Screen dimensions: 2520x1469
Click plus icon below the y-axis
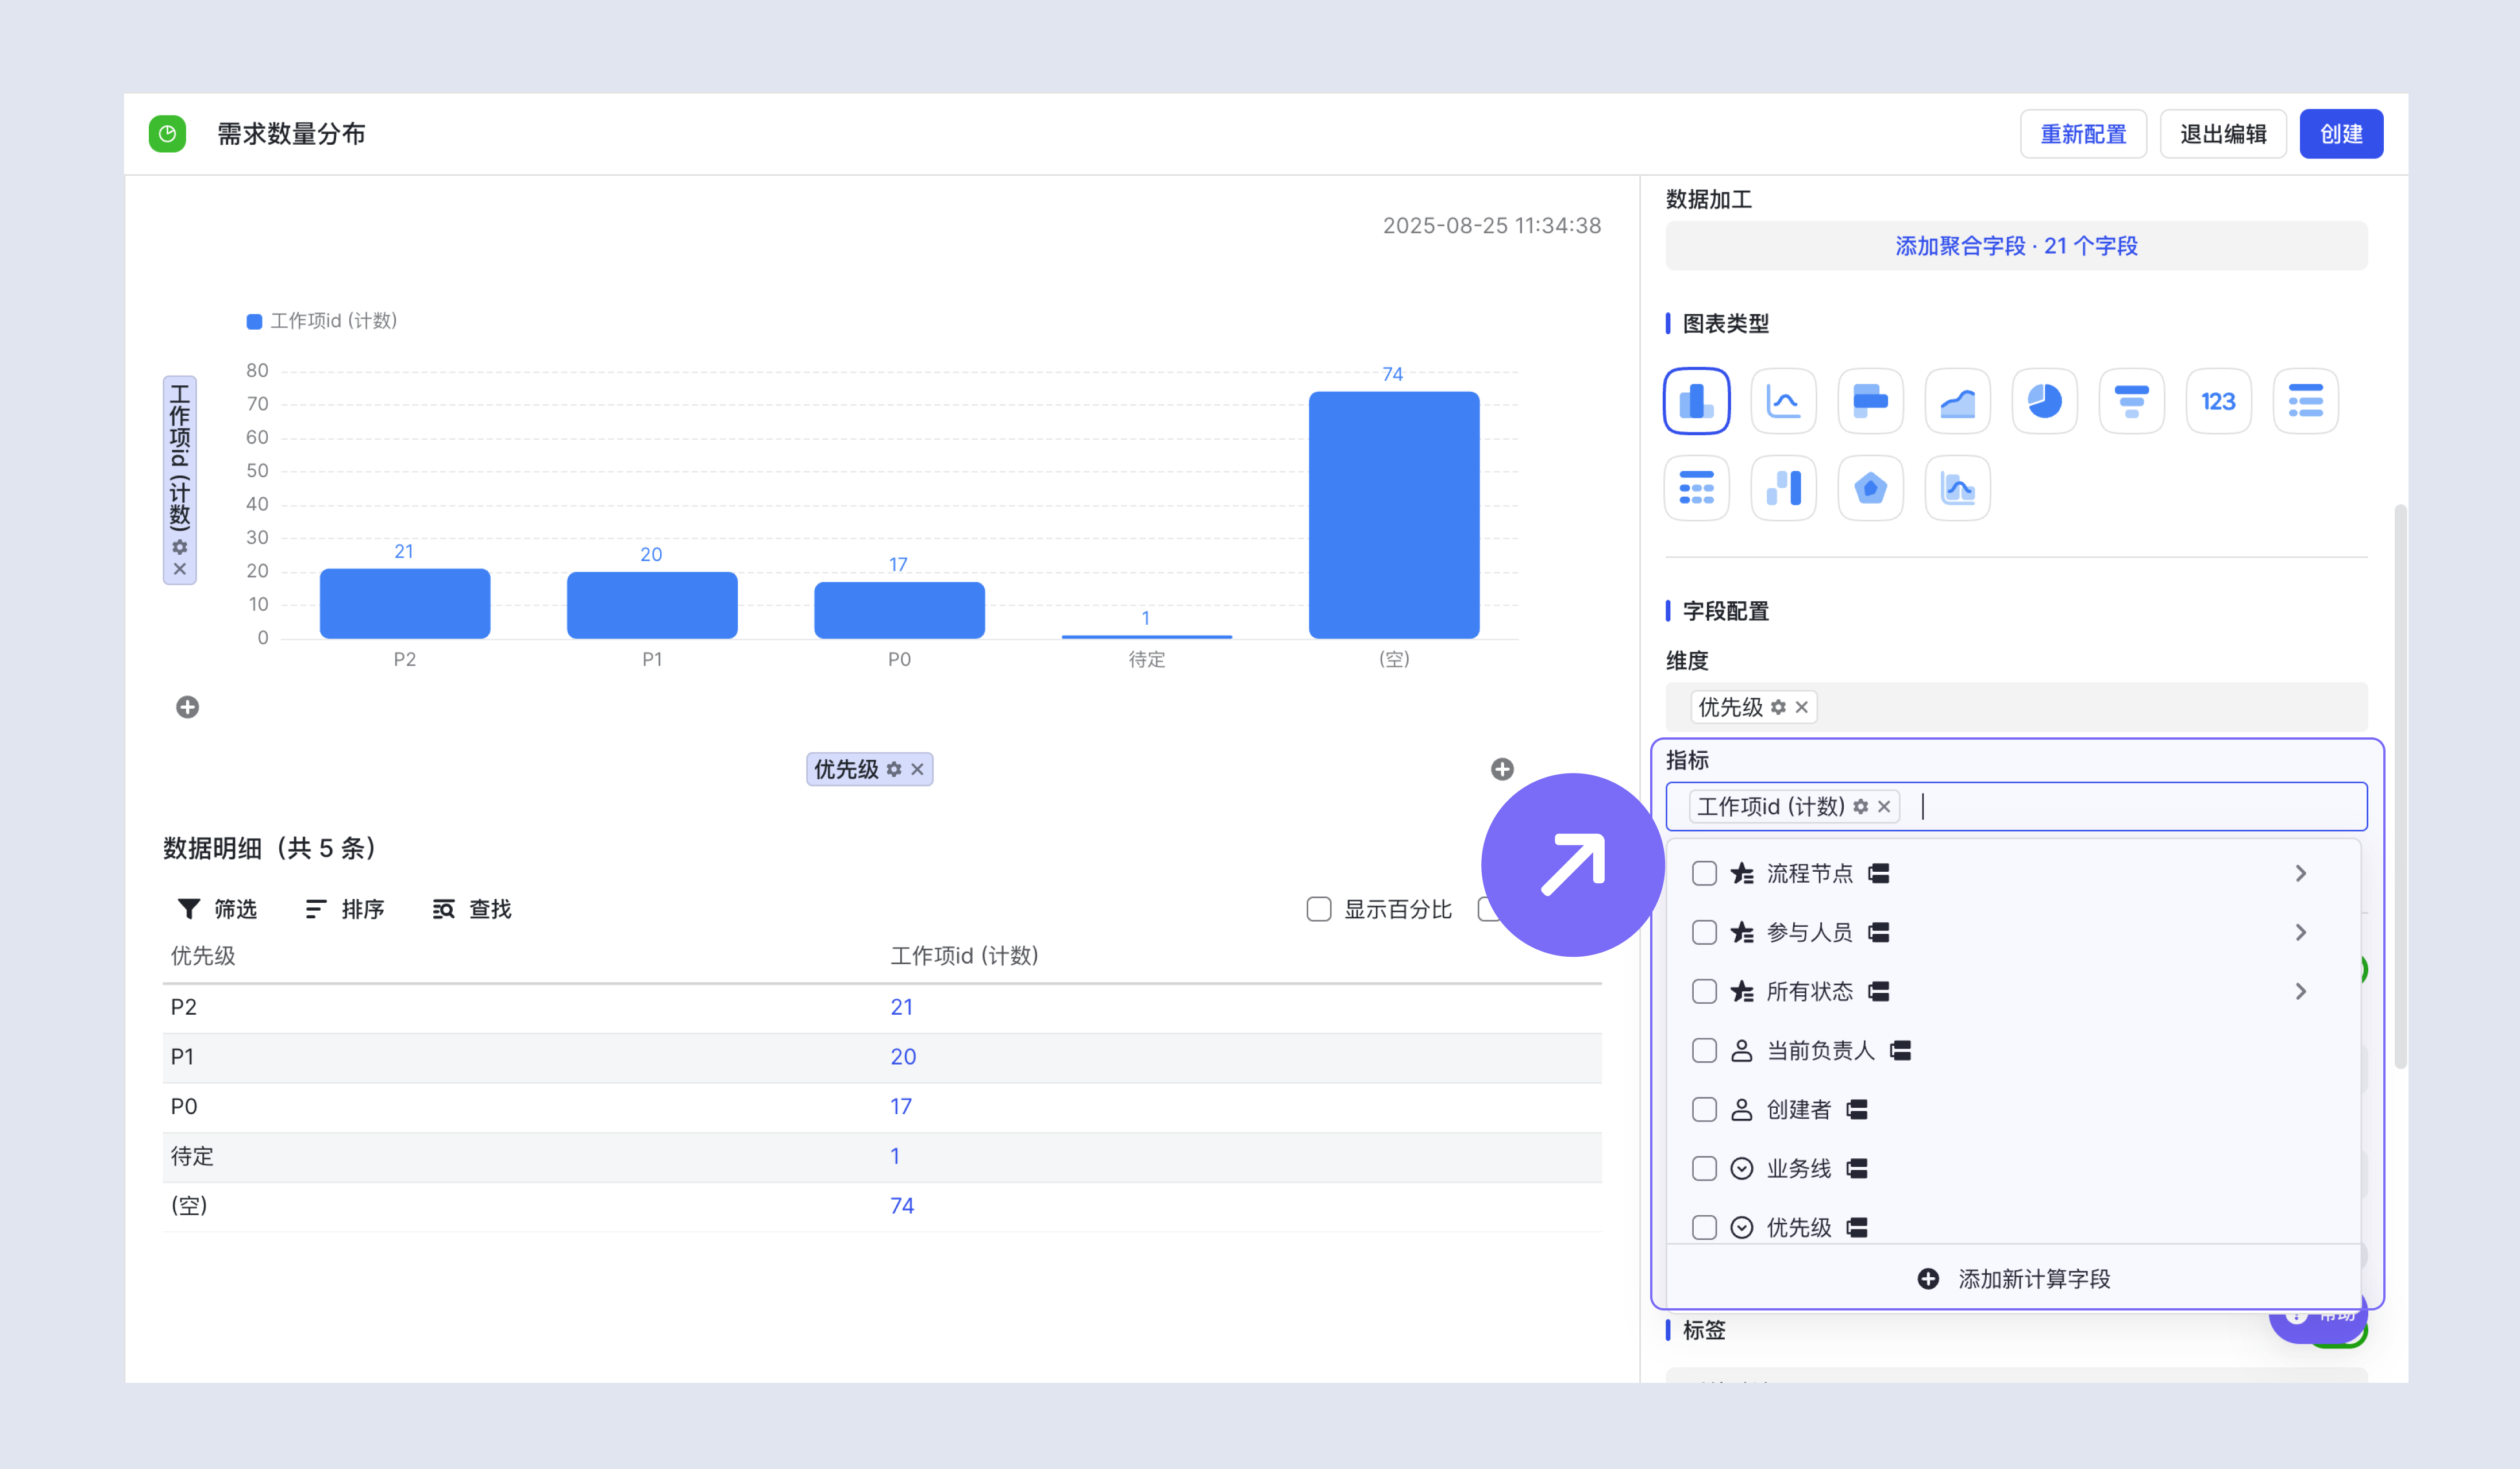coord(187,708)
